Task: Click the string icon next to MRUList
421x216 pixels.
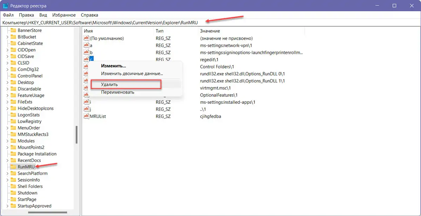Action: point(86,116)
